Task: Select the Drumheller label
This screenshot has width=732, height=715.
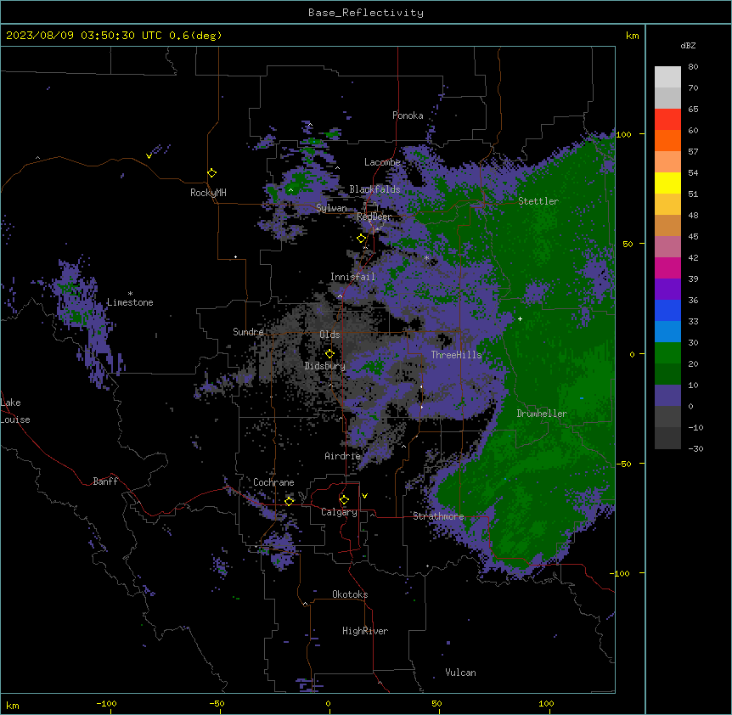Action: [x=542, y=414]
